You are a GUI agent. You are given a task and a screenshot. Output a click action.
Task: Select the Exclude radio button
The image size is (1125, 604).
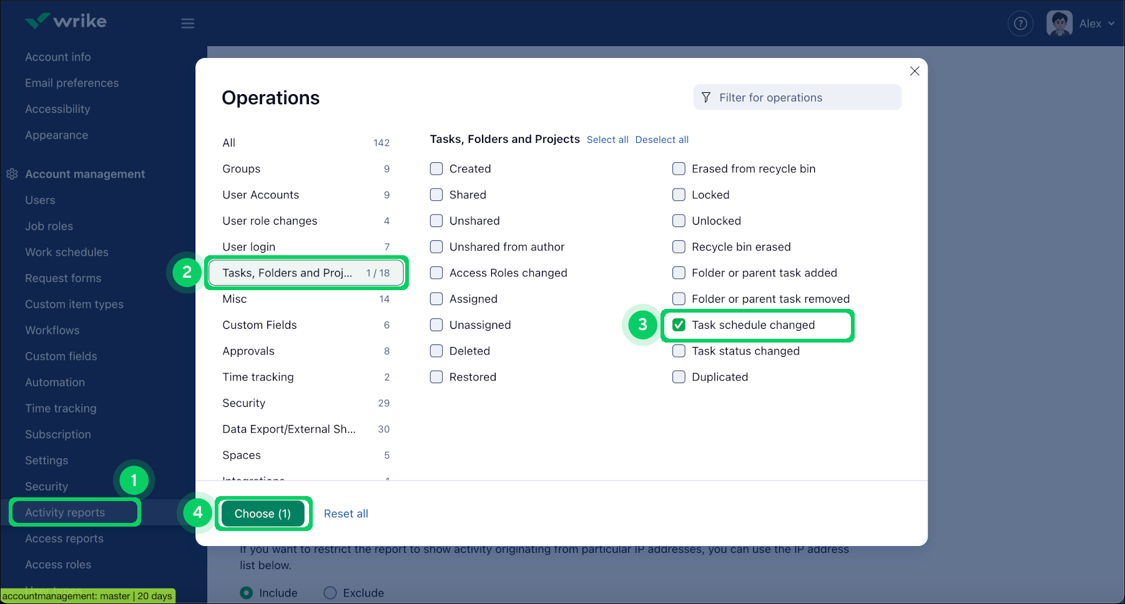(330, 593)
